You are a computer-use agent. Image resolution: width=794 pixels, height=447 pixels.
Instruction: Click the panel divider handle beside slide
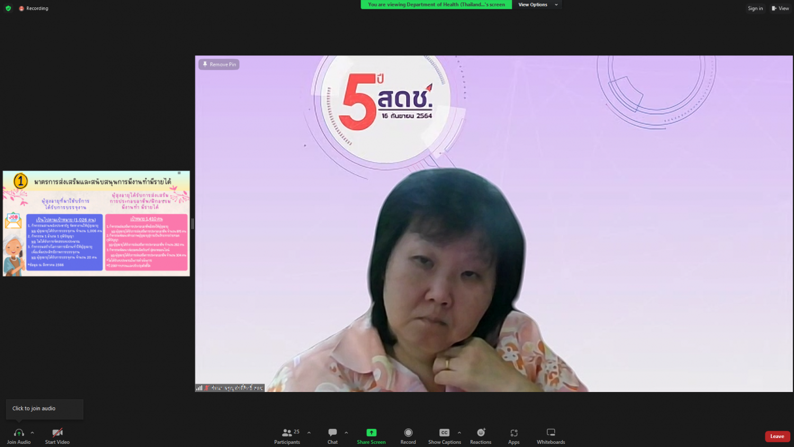click(193, 224)
